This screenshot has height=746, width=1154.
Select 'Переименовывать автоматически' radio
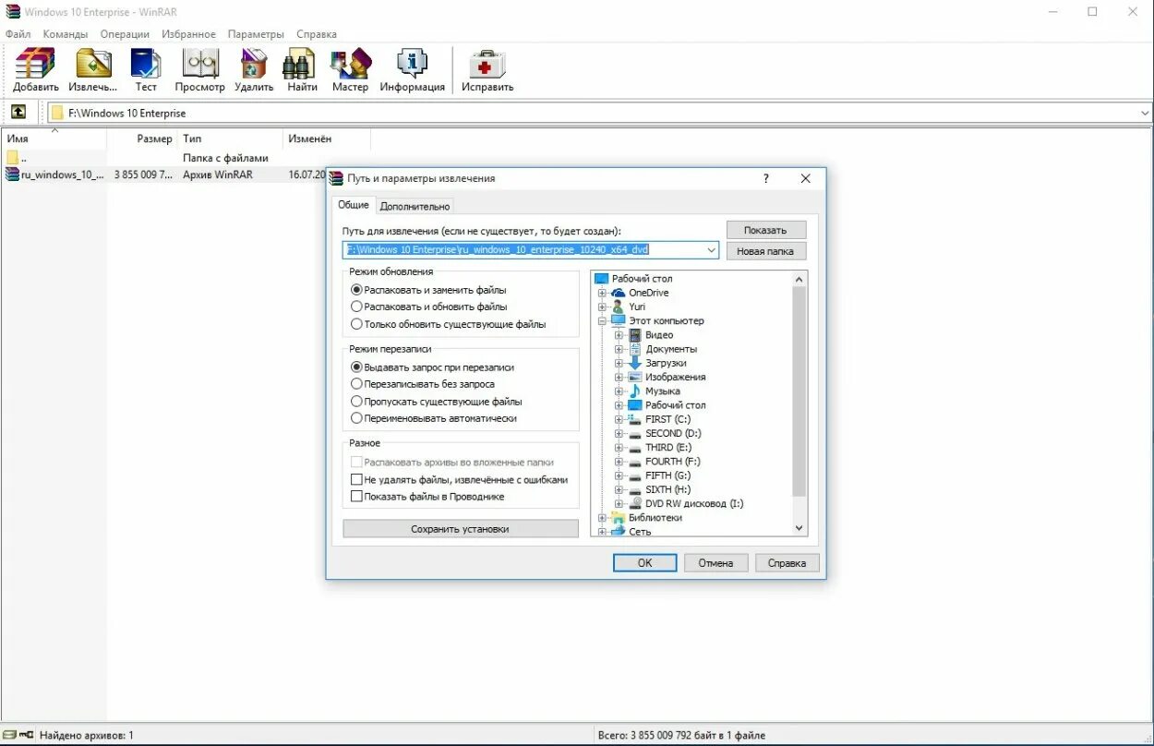[356, 418]
